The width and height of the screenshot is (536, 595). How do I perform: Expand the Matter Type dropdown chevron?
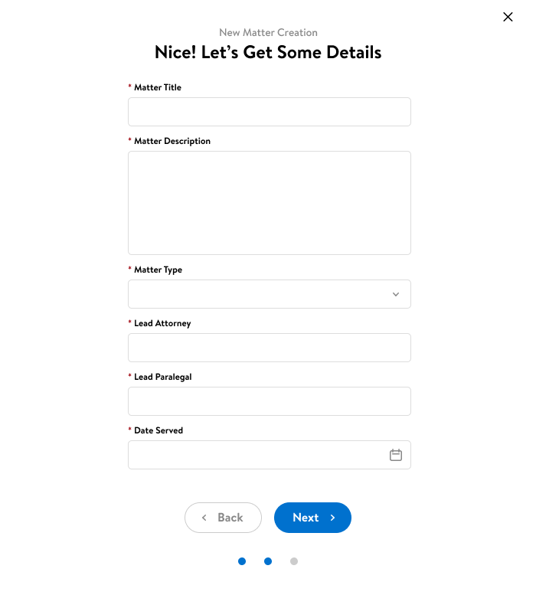tap(396, 294)
